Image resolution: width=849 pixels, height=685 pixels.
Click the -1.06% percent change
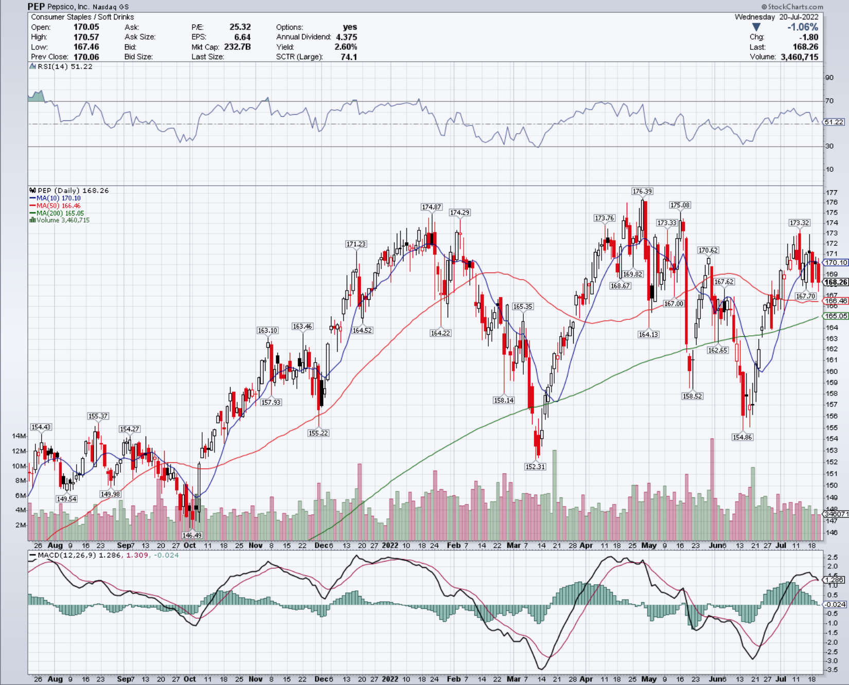[x=803, y=27]
